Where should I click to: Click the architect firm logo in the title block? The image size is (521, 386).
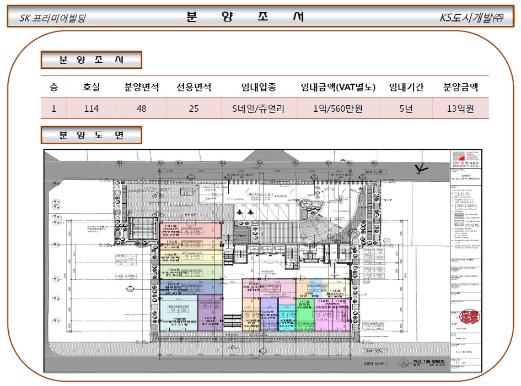(x=459, y=156)
